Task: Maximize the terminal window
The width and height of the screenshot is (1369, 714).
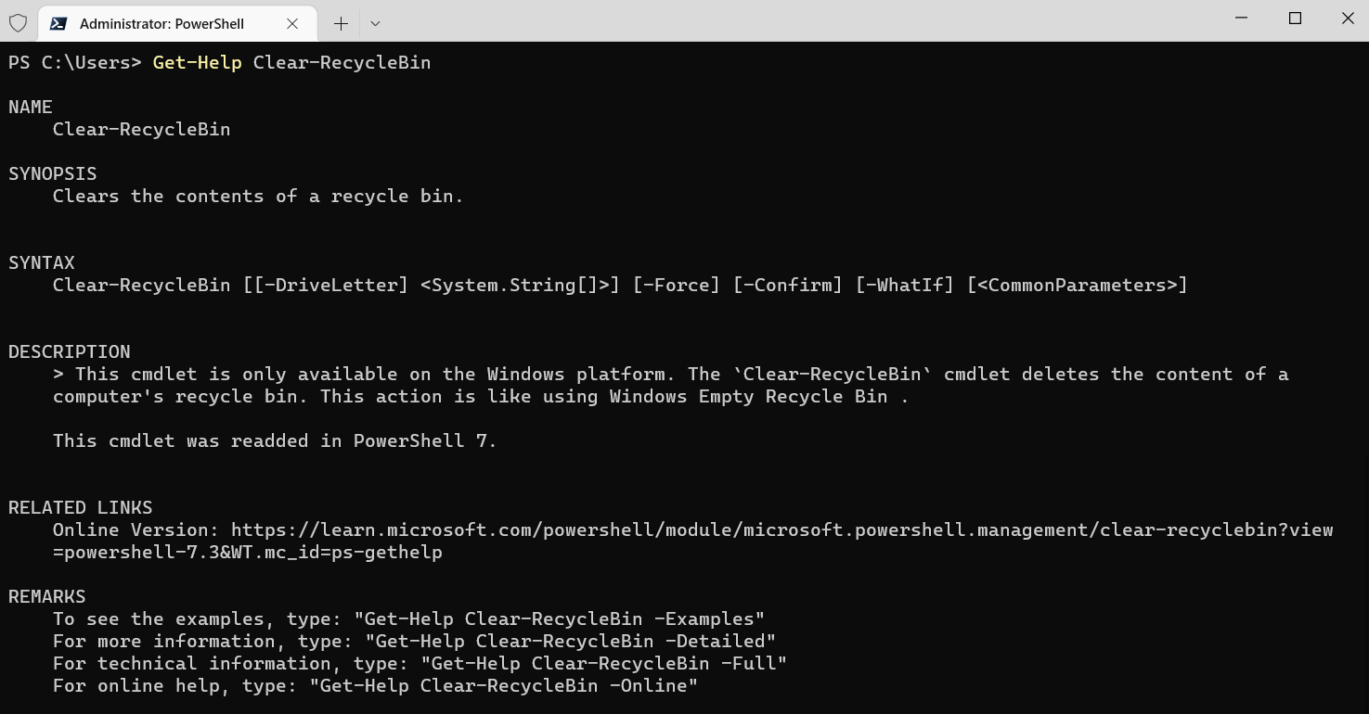Action: pyautogui.click(x=1295, y=18)
